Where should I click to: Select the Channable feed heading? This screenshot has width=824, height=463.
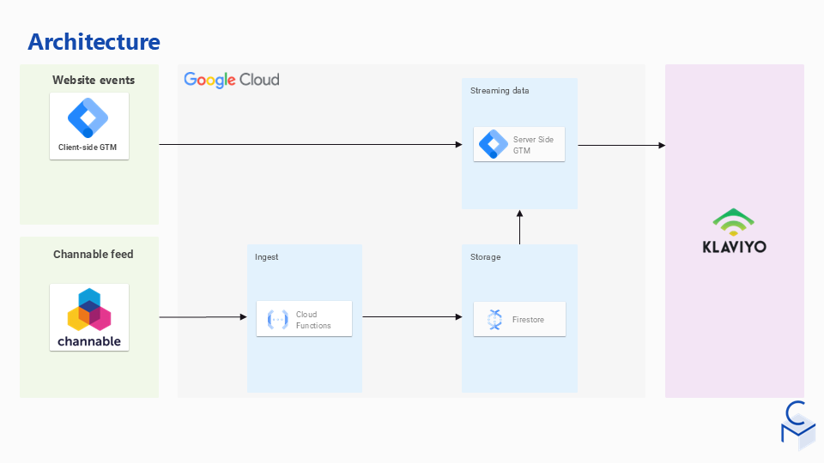pyautogui.click(x=94, y=254)
